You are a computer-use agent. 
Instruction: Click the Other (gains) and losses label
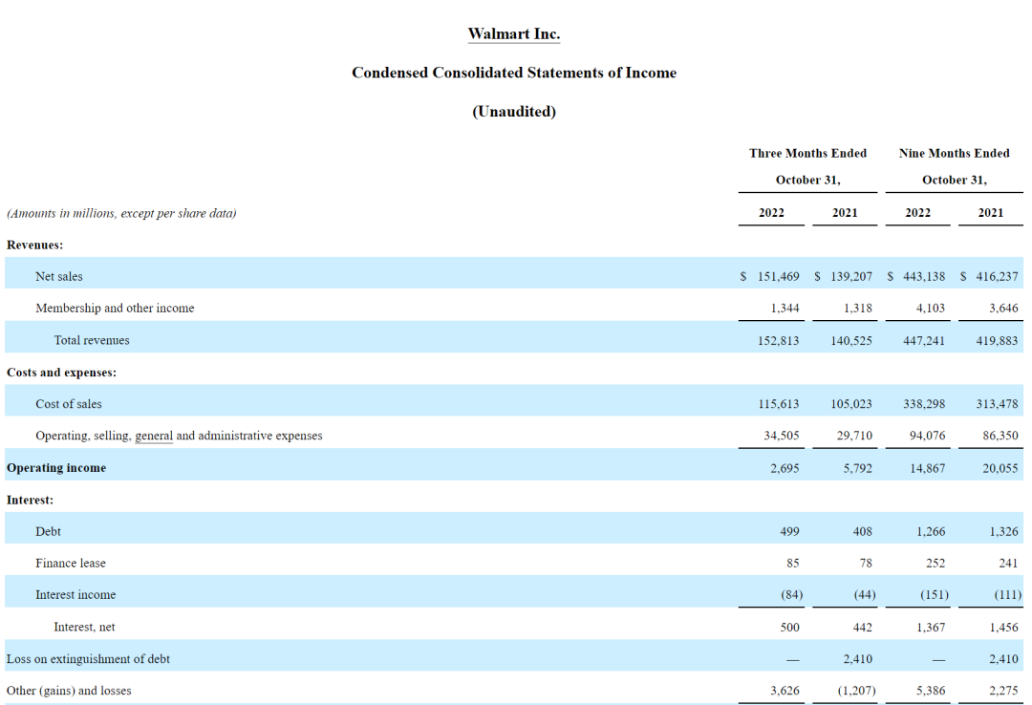[69, 691]
